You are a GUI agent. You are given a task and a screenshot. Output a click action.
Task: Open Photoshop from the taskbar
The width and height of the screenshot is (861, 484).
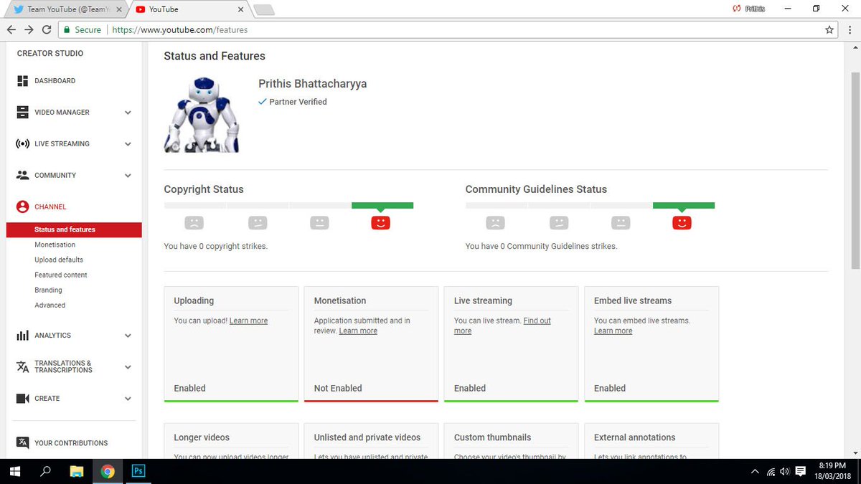tap(138, 471)
